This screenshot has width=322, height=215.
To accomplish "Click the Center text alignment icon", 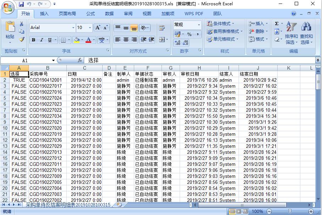I will pyautogui.click(x=126, y=40).
